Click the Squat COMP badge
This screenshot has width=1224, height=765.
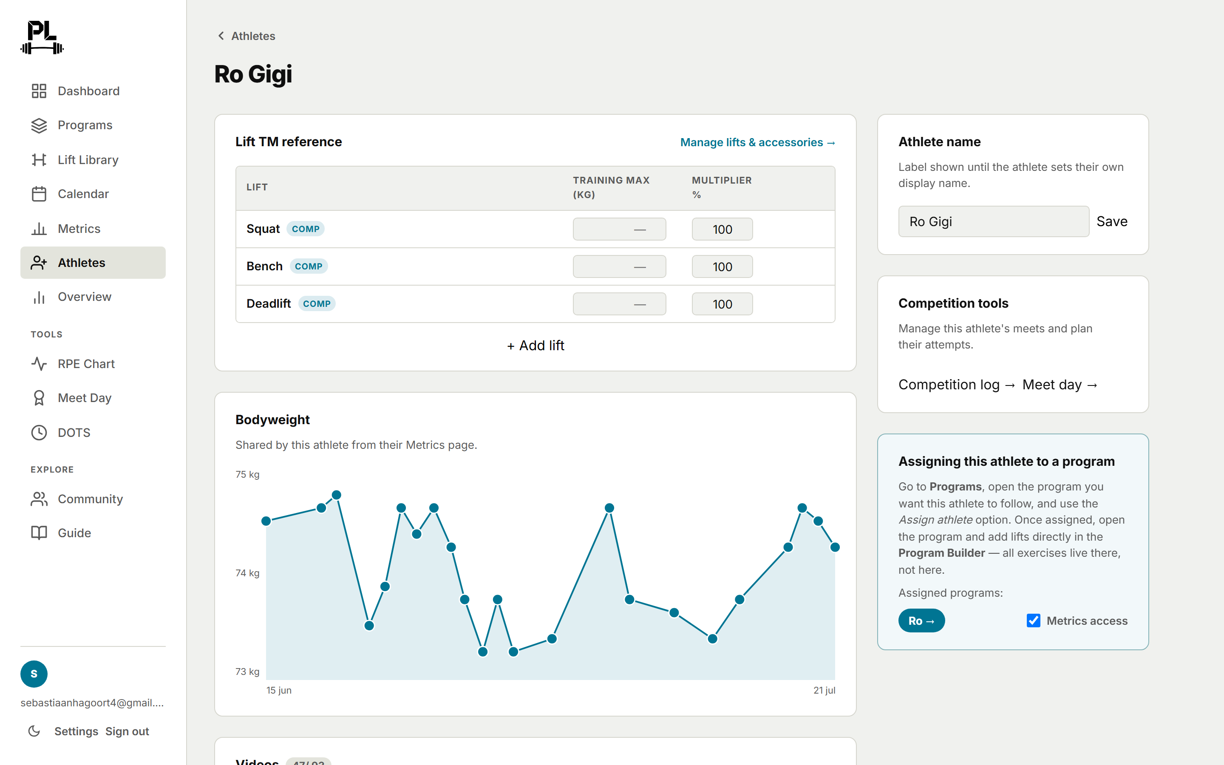(x=306, y=229)
